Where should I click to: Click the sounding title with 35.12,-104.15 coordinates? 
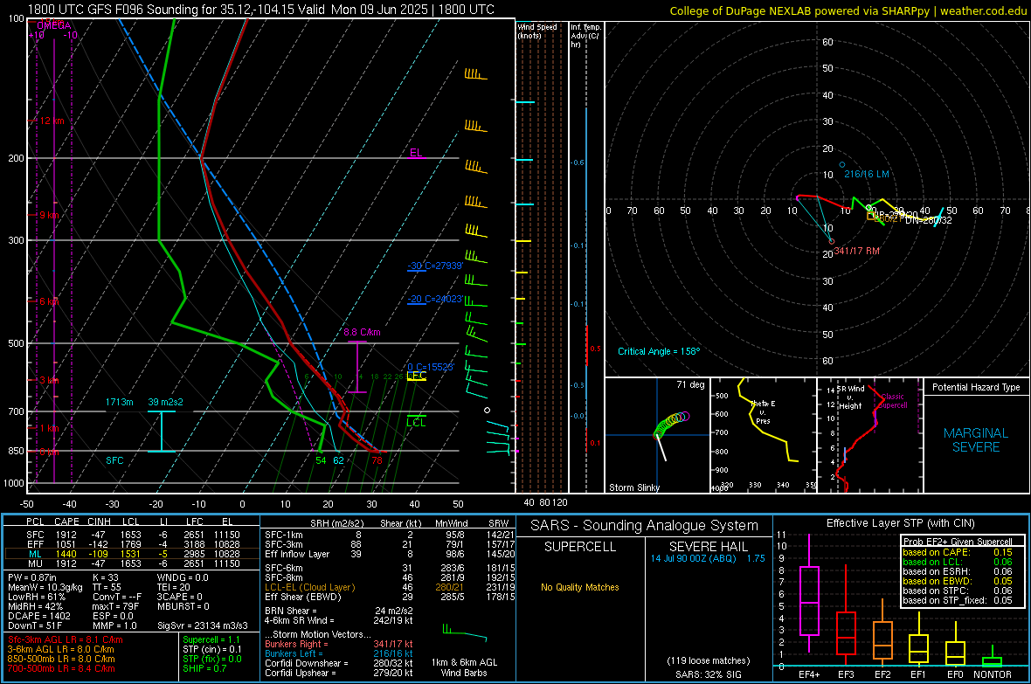click(x=261, y=10)
